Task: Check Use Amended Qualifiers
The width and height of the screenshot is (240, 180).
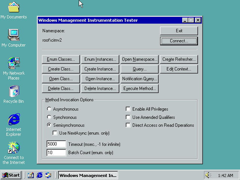Action: (x=128, y=117)
